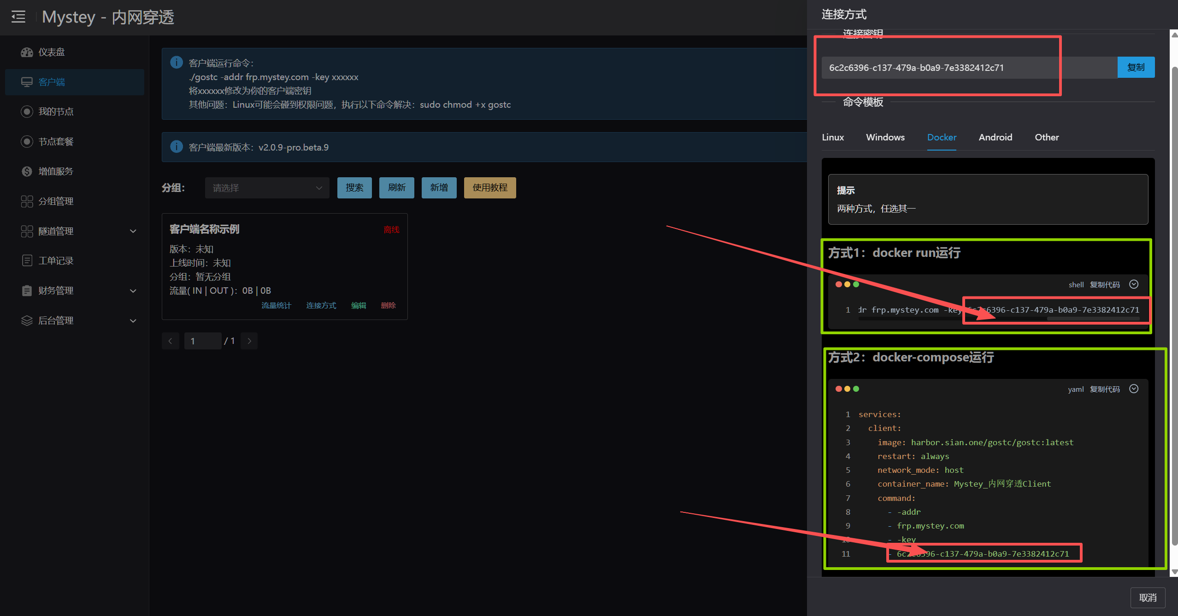Click the 分组管理 grid icon
1178x616 pixels.
coord(27,201)
